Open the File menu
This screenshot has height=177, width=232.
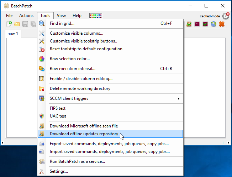click(x=9, y=16)
